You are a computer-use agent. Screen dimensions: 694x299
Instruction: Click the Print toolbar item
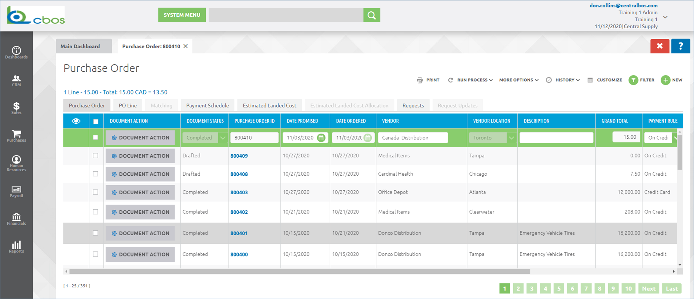pos(428,80)
